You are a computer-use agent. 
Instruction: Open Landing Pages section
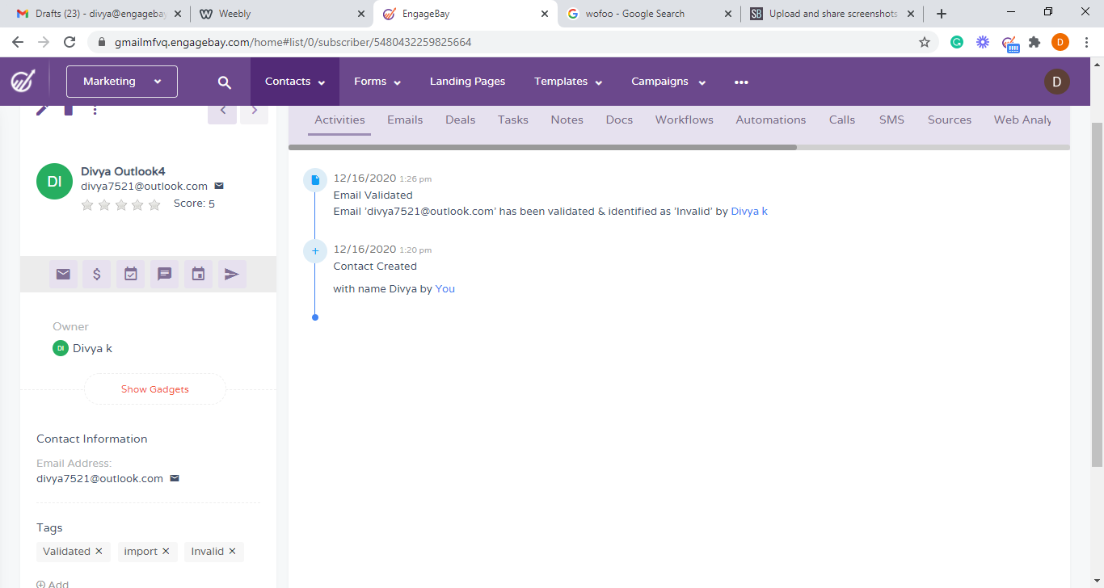pyautogui.click(x=467, y=82)
